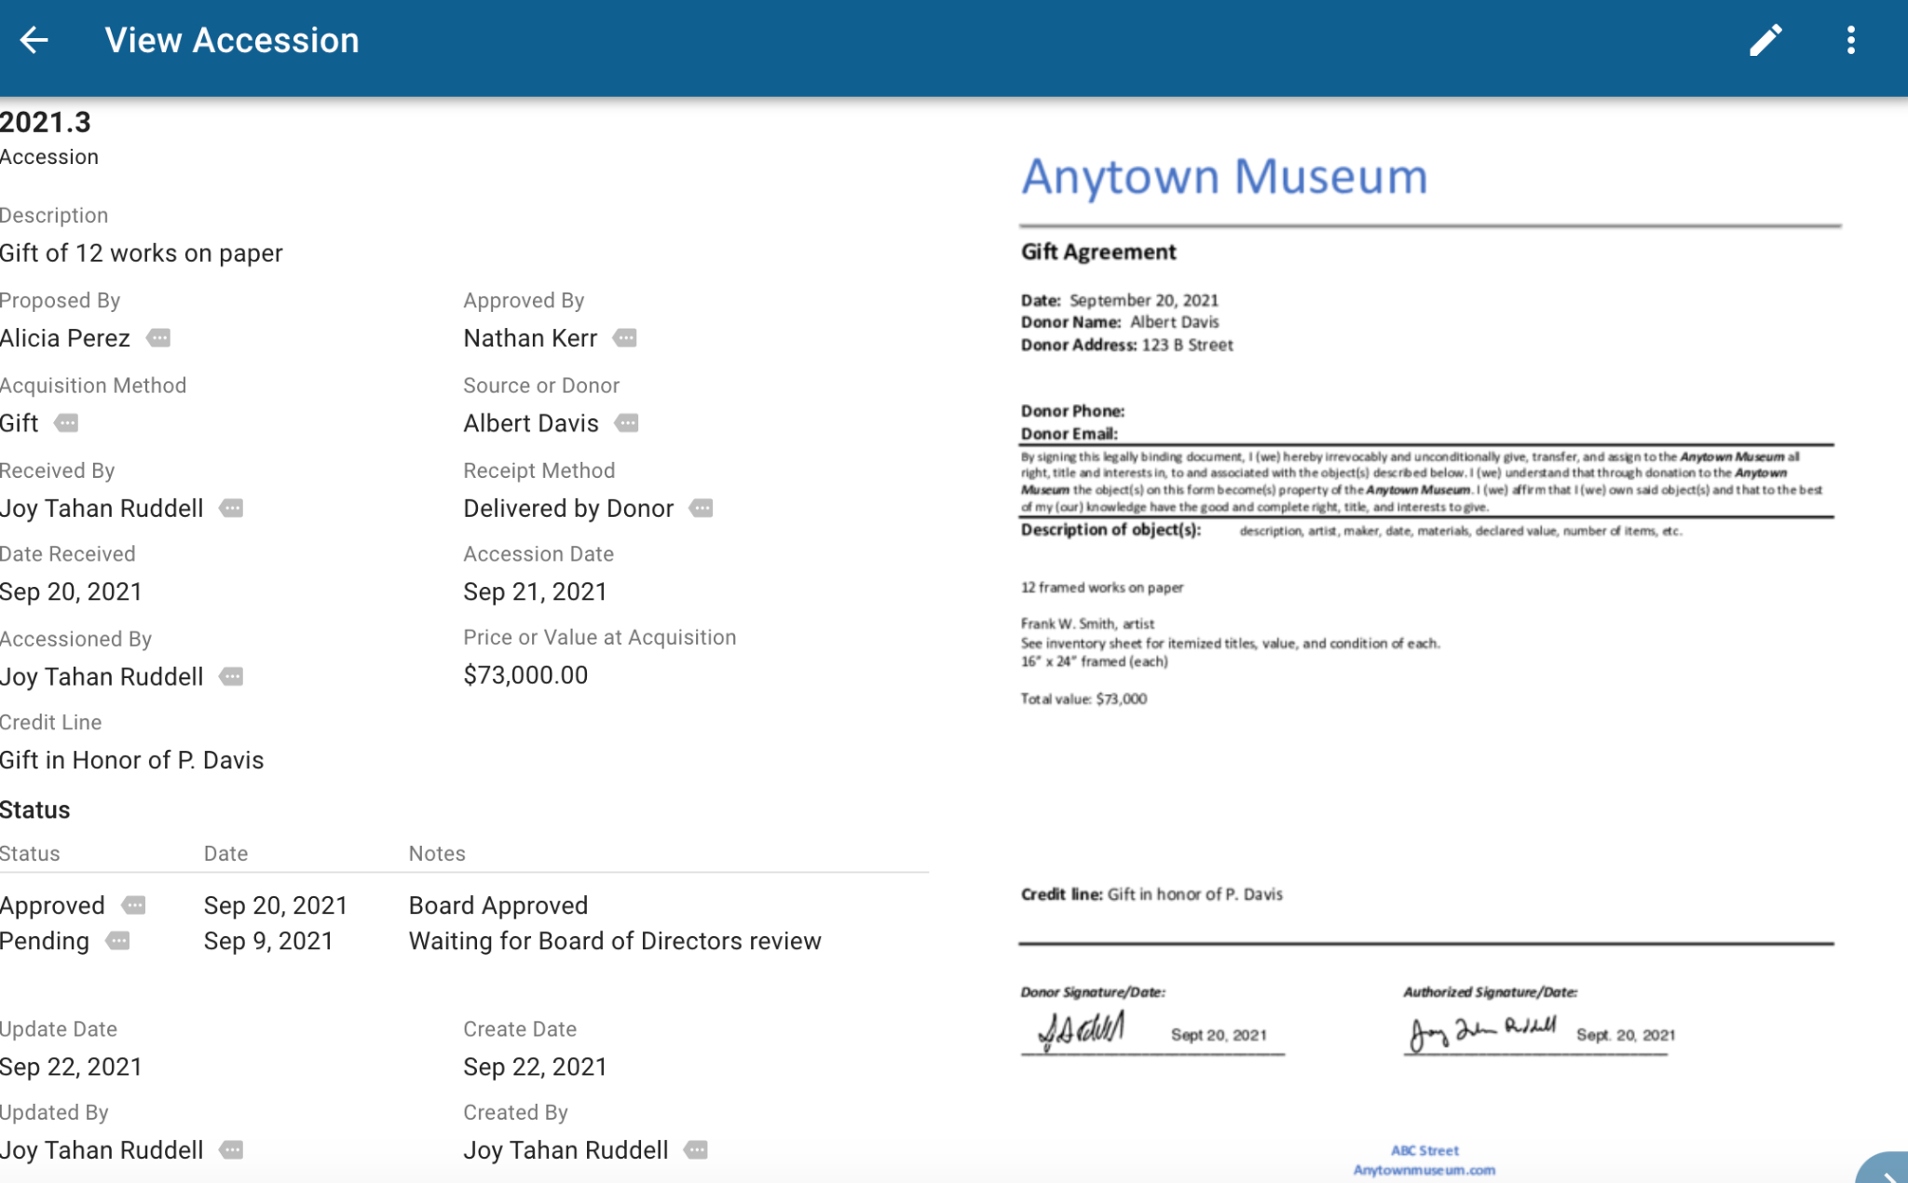Click the tag chip beside Nathan Kerr
This screenshot has height=1183, width=1908.
point(625,338)
